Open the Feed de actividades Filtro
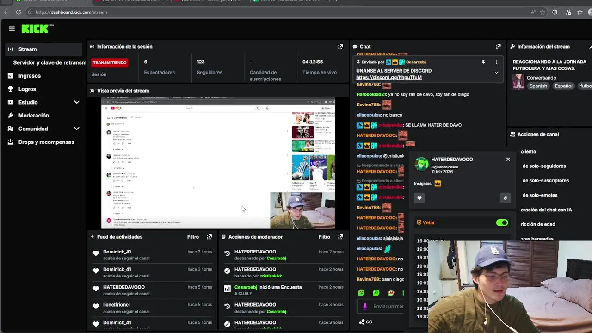The width and height of the screenshot is (592, 333). point(193,237)
